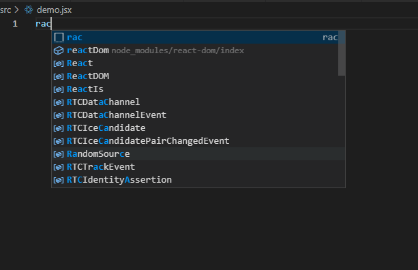Image resolution: width=418 pixels, height=270 pixels.
Task: Click the variable icon beside RTCTrackEvent
Action: (x=59, y=167)
